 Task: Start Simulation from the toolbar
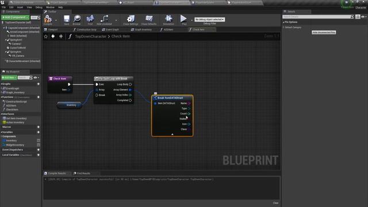tap(168, 19)
